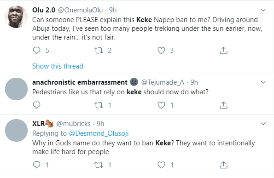Retweet the tweet by @mubricks
This screenshot has height=178, width=274.
click(99, 165)
